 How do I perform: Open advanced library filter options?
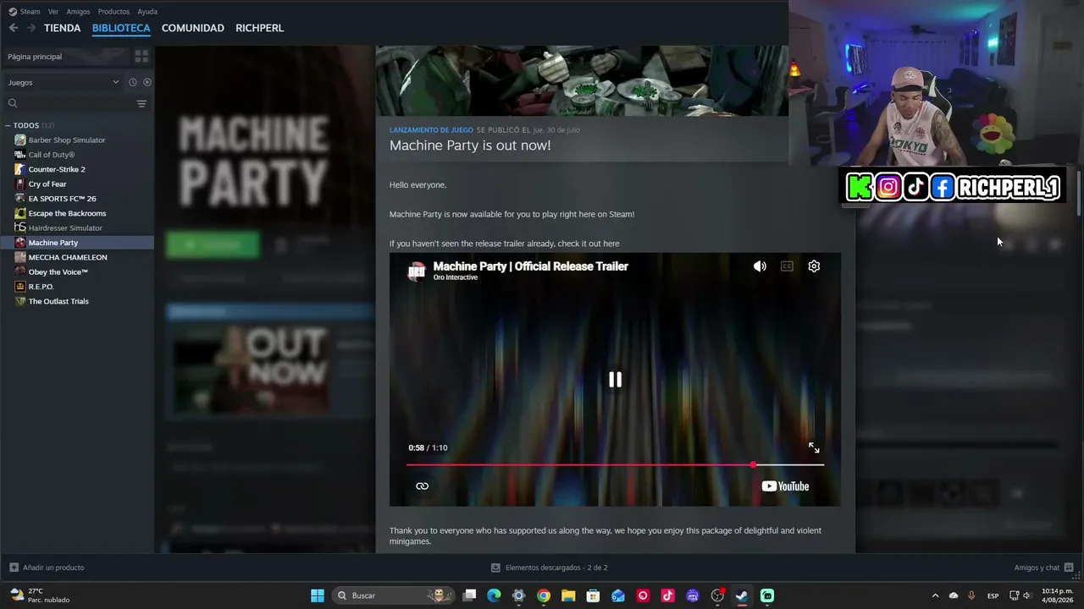[141, 103]
